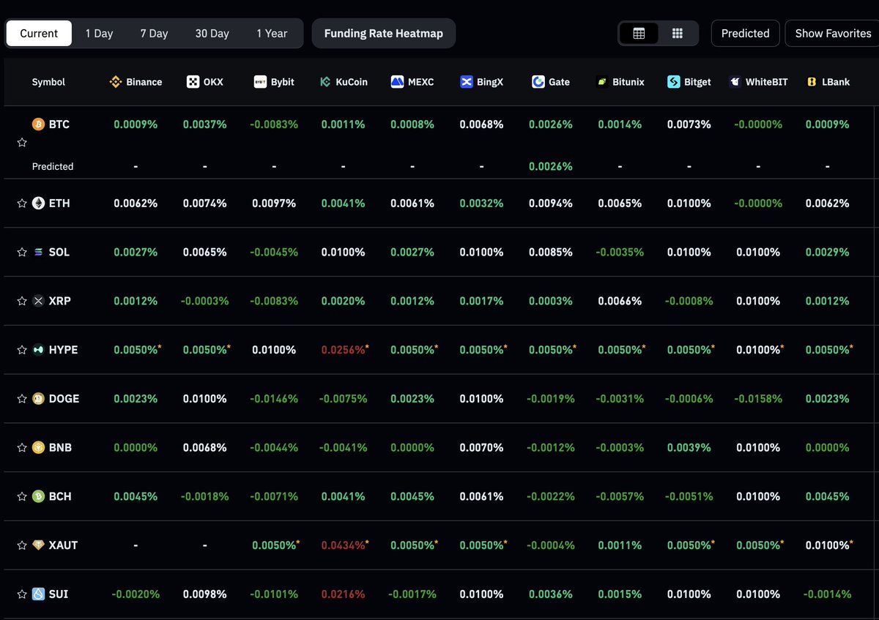Viewport: 879px width, 620px height.
Task: Click LBank SUI rate -0.0014%
Action: pos(827,594)
